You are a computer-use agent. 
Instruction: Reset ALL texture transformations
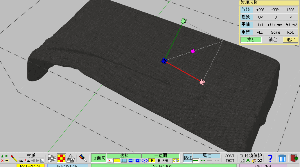click(x=260, y=32)
